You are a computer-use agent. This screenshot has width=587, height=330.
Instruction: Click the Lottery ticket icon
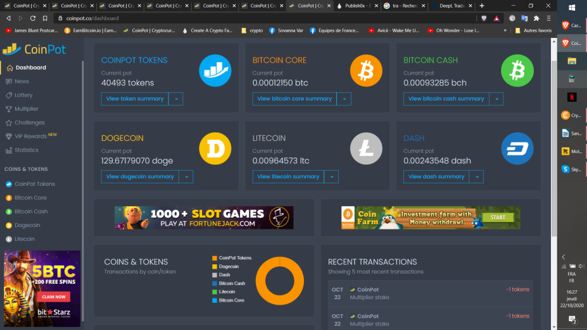pos(9,95)
